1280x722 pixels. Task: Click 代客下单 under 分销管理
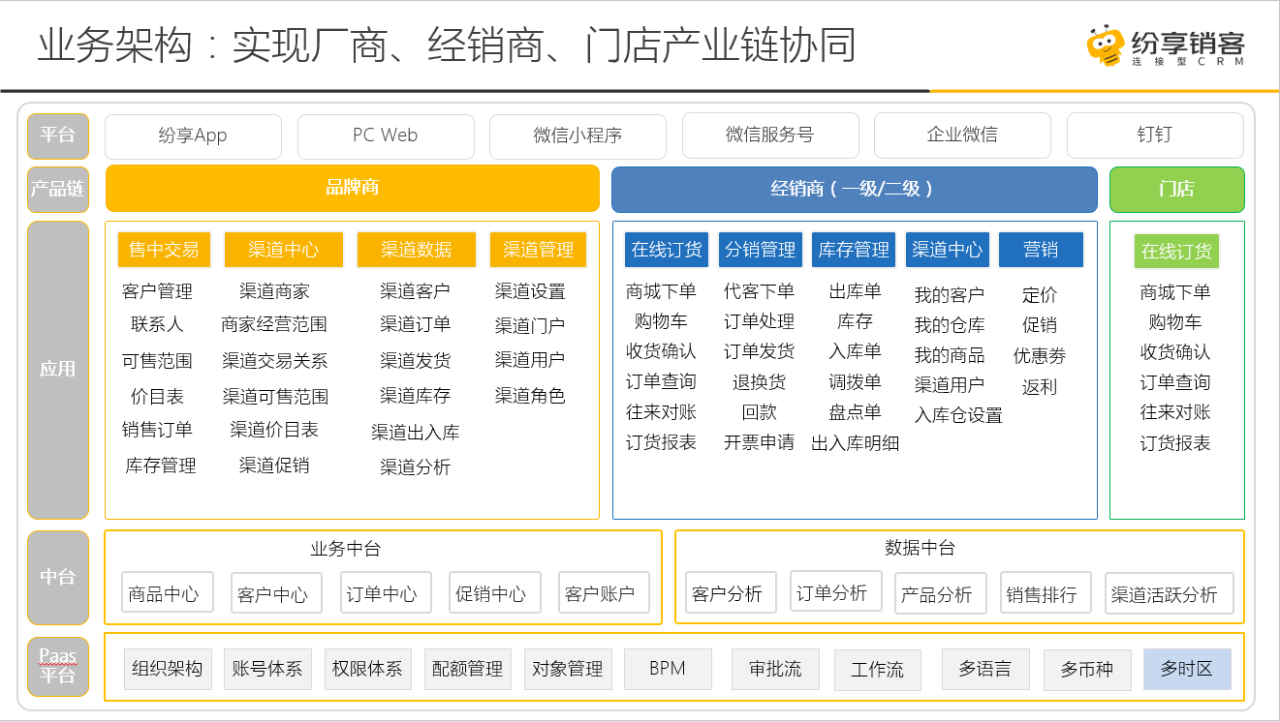[760, 291]
